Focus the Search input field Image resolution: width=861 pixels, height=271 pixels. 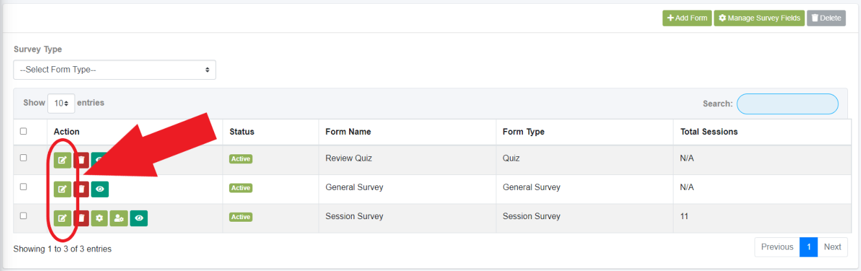(x=787, y=104)
